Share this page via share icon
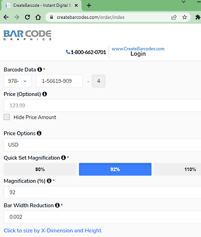Viewport: 201px width, 237px height. pos(174,17)
